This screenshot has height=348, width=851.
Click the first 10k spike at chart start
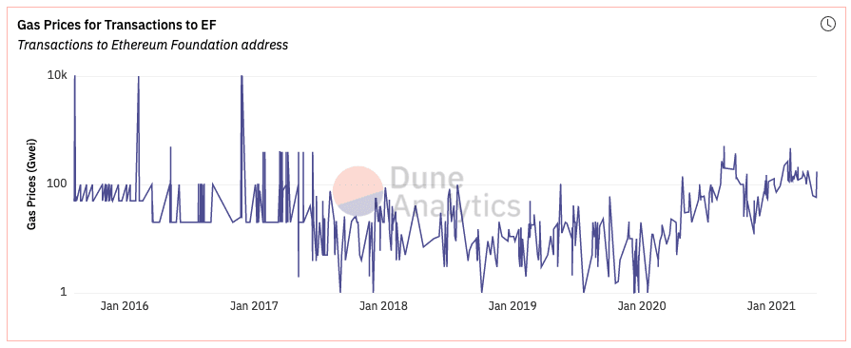click(x=74, y=77)
